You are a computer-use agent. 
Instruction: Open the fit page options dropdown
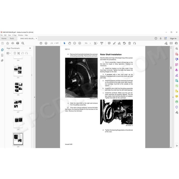click(x=96, y=43)
